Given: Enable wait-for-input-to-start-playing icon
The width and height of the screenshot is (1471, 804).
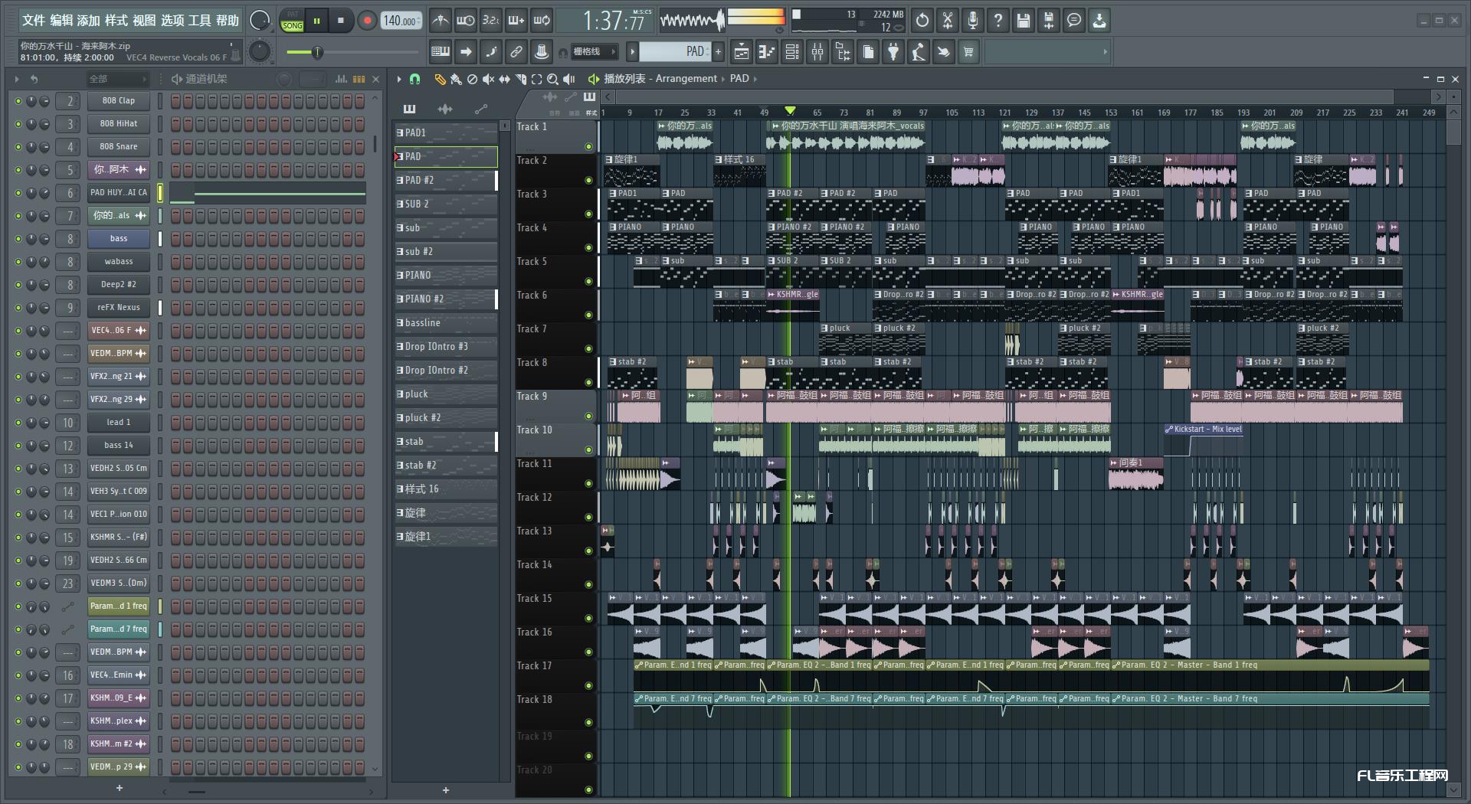Looking at the screenshot, I should point(465,21).
